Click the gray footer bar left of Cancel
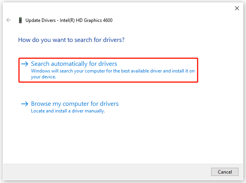The image size is (246, 183). point(106,172)
